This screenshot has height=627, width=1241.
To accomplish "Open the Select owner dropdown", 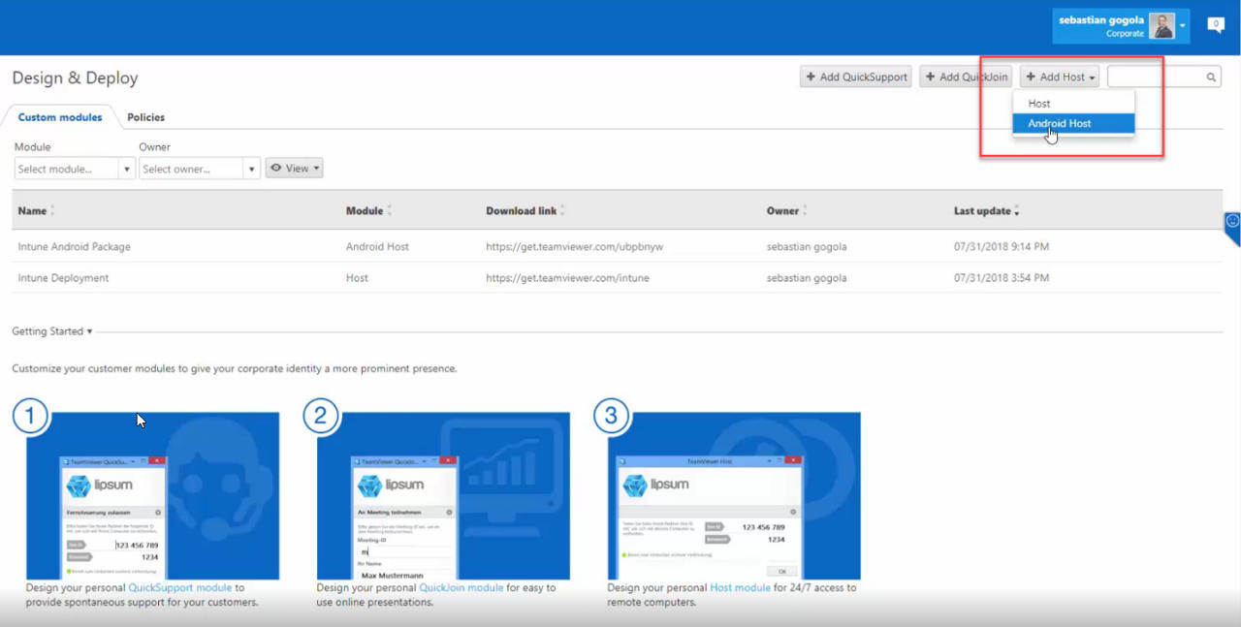I will [x=199, y=169].
